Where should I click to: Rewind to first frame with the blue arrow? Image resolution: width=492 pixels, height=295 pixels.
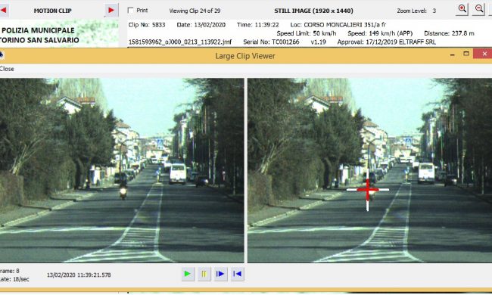[237, 274]
